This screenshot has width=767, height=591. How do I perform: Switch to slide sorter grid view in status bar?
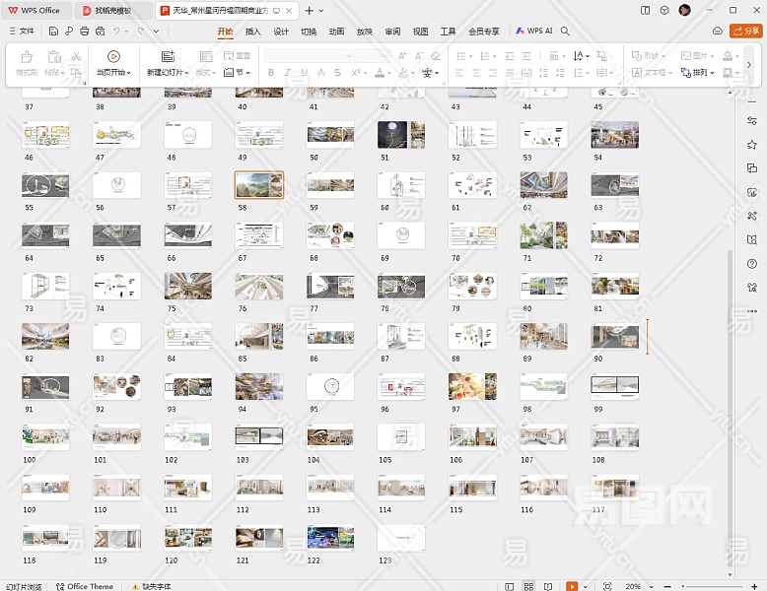point(529,586)
